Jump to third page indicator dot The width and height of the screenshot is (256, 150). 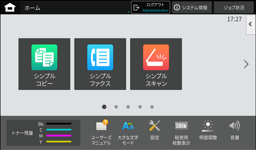coord(128,107)
